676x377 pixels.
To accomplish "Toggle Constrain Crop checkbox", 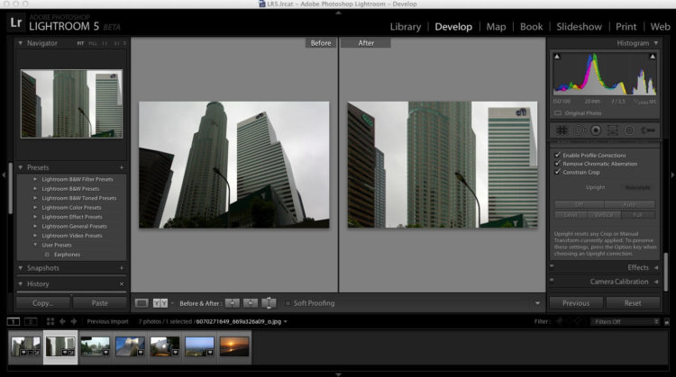I will coord(557,172).
